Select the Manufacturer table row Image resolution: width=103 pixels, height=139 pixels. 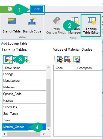coord(24,81)
